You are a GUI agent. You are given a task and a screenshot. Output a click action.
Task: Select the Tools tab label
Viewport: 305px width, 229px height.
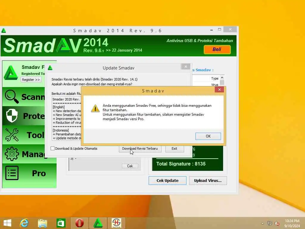pyautogui.click(x=36, y=135)
